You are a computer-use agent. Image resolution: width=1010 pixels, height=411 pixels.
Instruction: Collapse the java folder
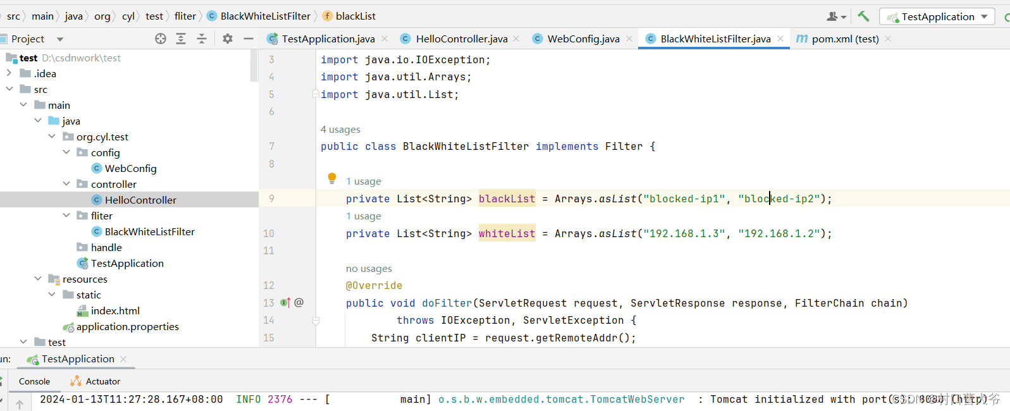[x=38, y=121]
